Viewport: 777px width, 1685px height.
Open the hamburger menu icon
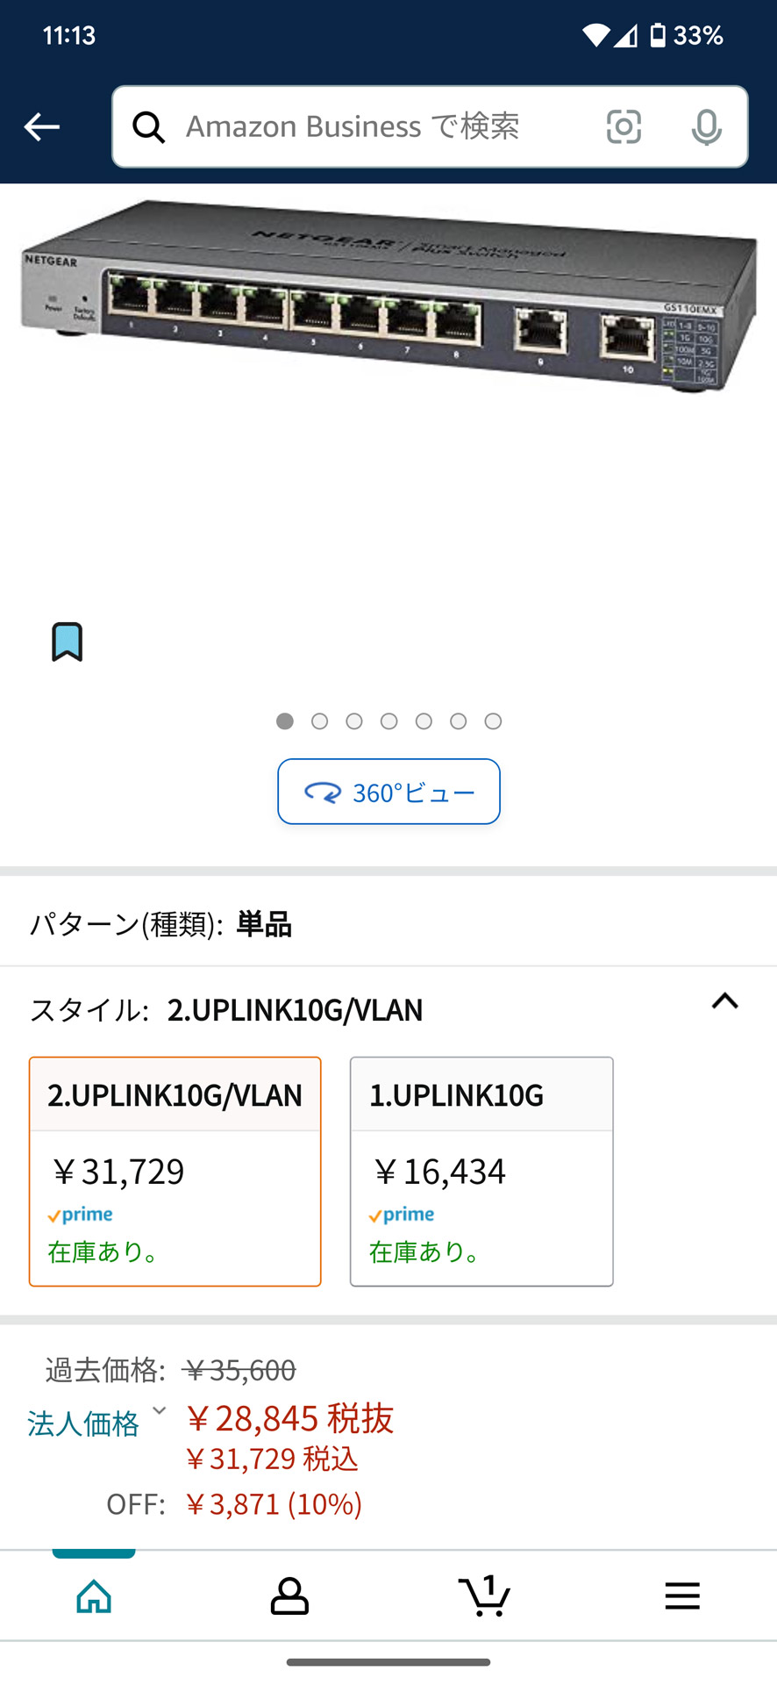click(682, 1595)
